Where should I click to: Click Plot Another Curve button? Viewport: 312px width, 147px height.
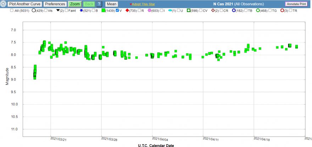pyautogui.click(x=26, y=4)
